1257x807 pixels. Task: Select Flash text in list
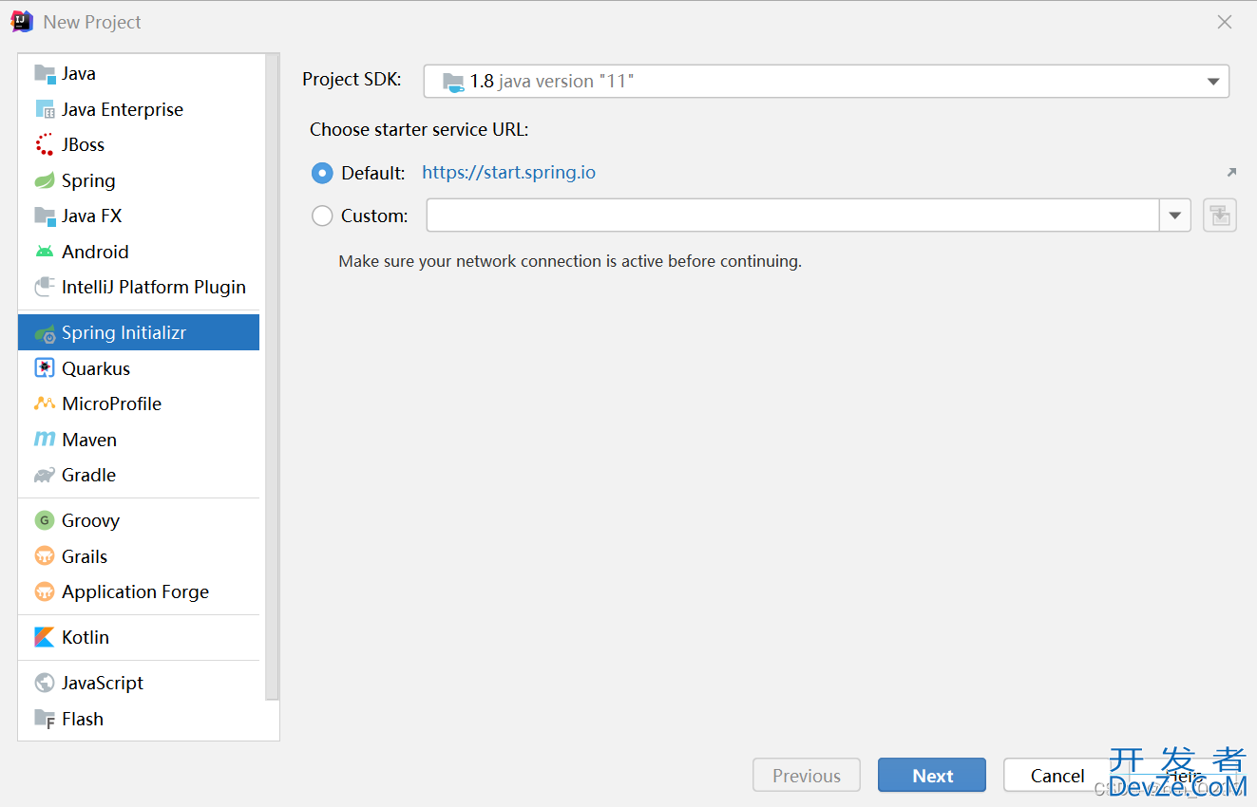pos(83,719)
